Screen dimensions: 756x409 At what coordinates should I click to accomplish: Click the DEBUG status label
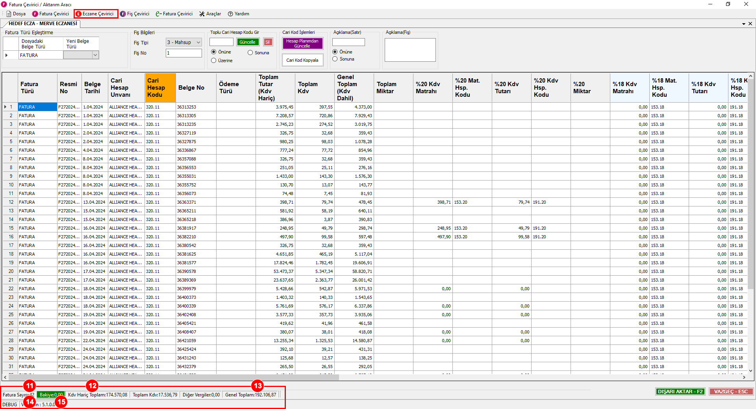click(10, 405)
